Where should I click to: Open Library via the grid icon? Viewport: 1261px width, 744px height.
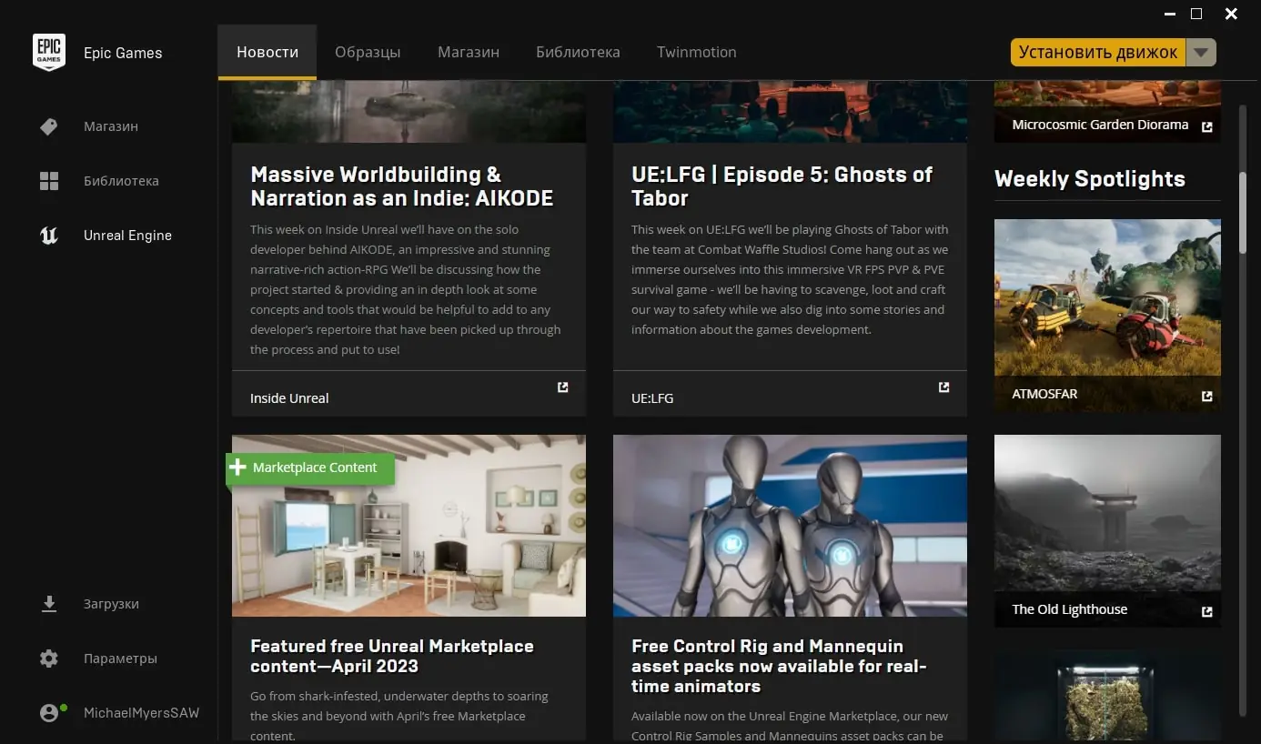click(49, 181)
